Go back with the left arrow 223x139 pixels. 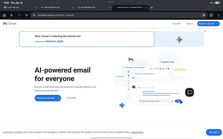(x=12, y=15)
